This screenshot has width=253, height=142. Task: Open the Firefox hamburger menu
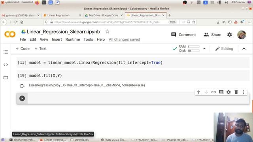click(249, 22)
